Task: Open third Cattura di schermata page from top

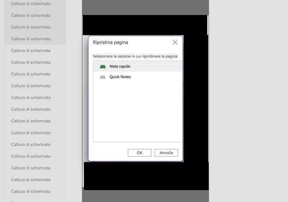Action: 31,27
